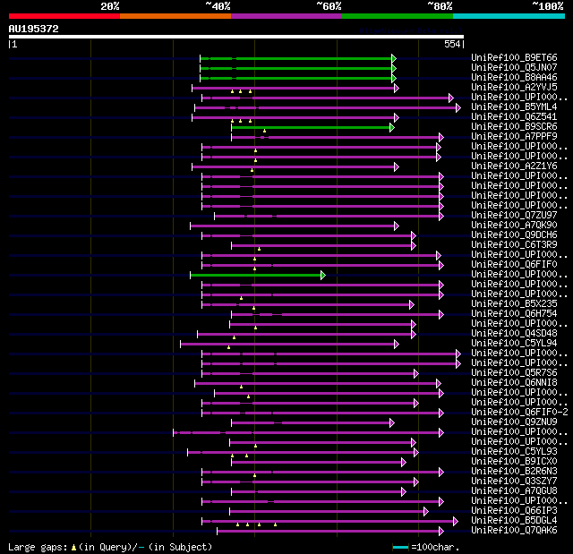The image size is (573, 554).
Task: Open the UniRef100_A2YVJ5 hit label
Action: (514, 87)
